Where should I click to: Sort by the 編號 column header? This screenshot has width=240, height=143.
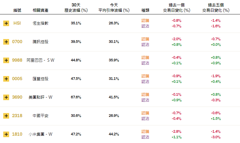pos(17,10)
